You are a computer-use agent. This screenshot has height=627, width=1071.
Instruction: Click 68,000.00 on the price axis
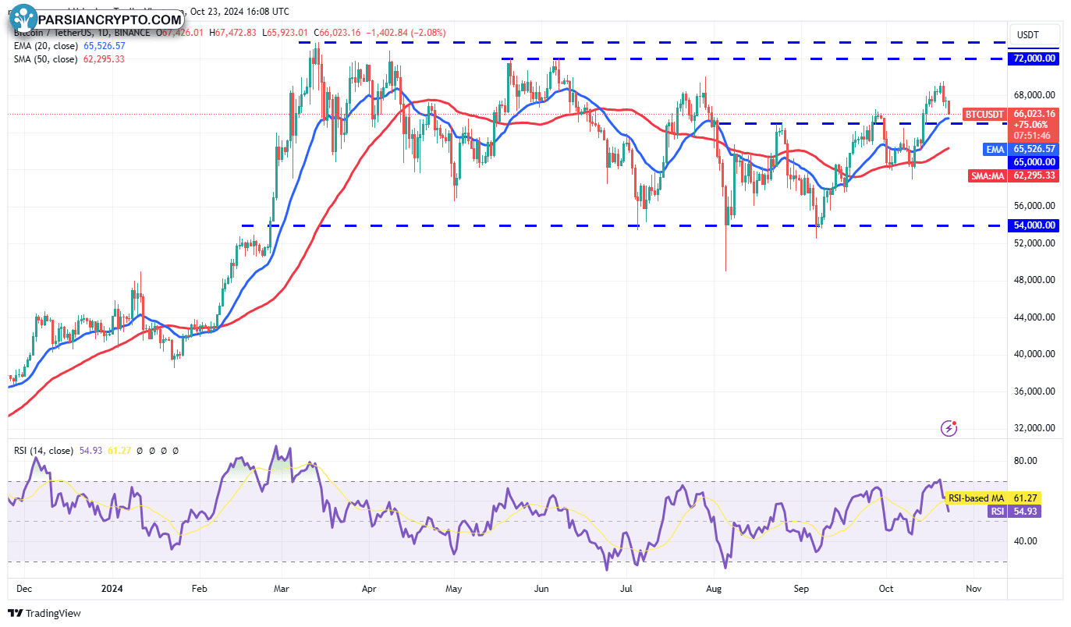pyautogui.click(x=1034, y=95)
